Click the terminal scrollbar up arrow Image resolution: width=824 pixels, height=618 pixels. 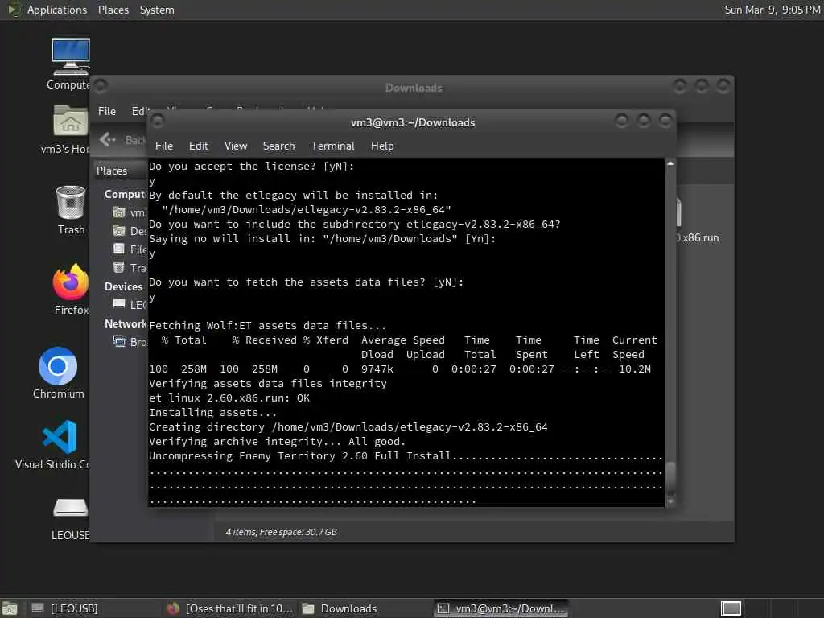(670, 163)
